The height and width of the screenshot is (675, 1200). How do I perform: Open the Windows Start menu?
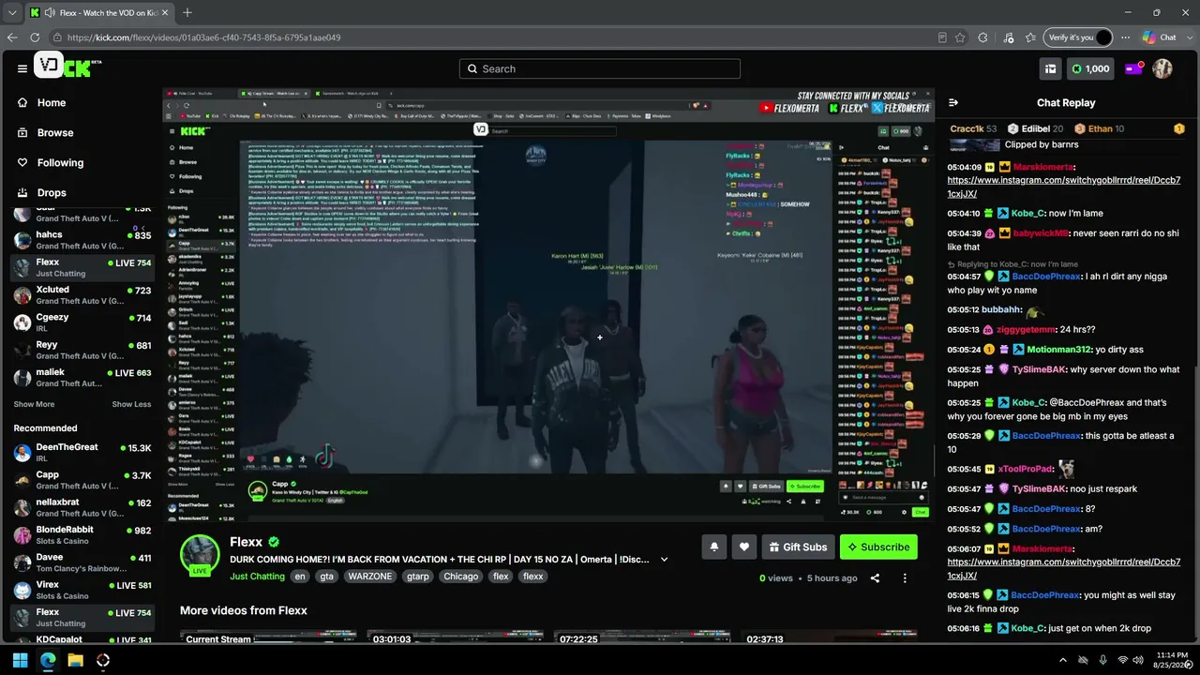tap(20, 660)
